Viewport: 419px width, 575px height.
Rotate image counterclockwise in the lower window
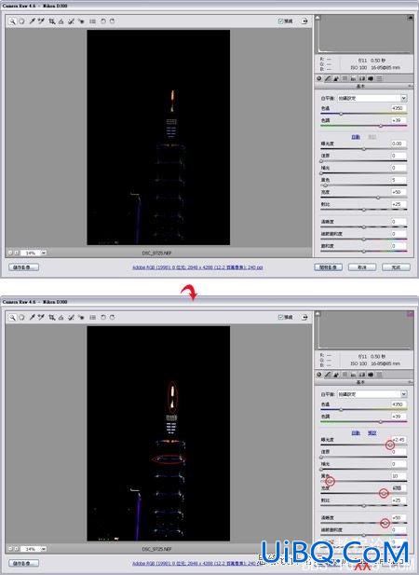coord(103,317)
